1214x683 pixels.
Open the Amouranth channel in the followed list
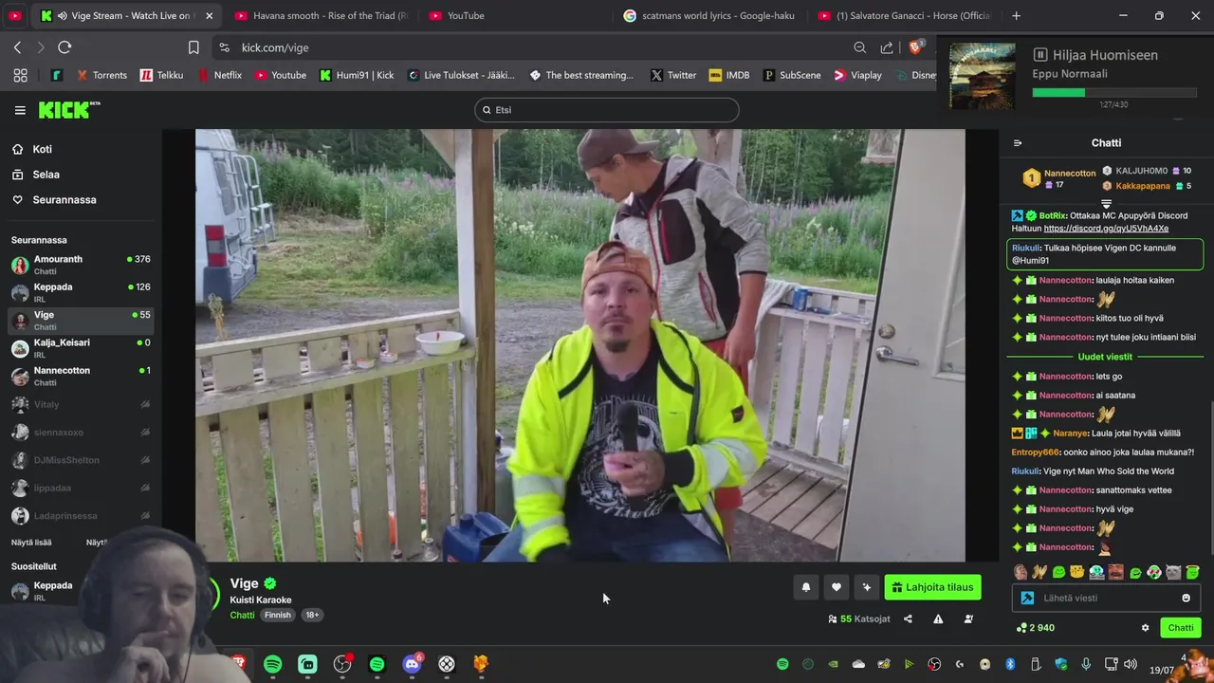tap(81, 265)
